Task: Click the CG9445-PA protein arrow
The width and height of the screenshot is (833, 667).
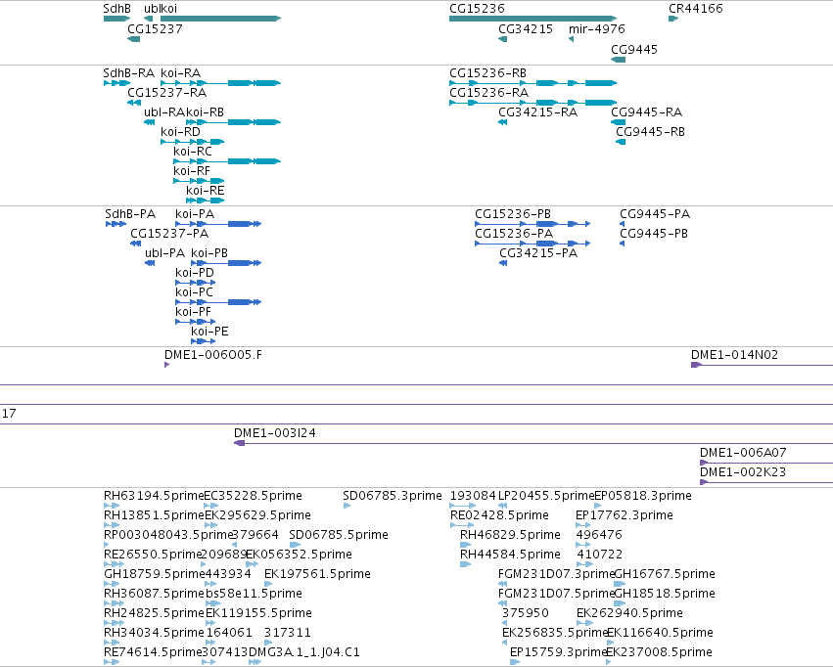Action: point(623,224)
